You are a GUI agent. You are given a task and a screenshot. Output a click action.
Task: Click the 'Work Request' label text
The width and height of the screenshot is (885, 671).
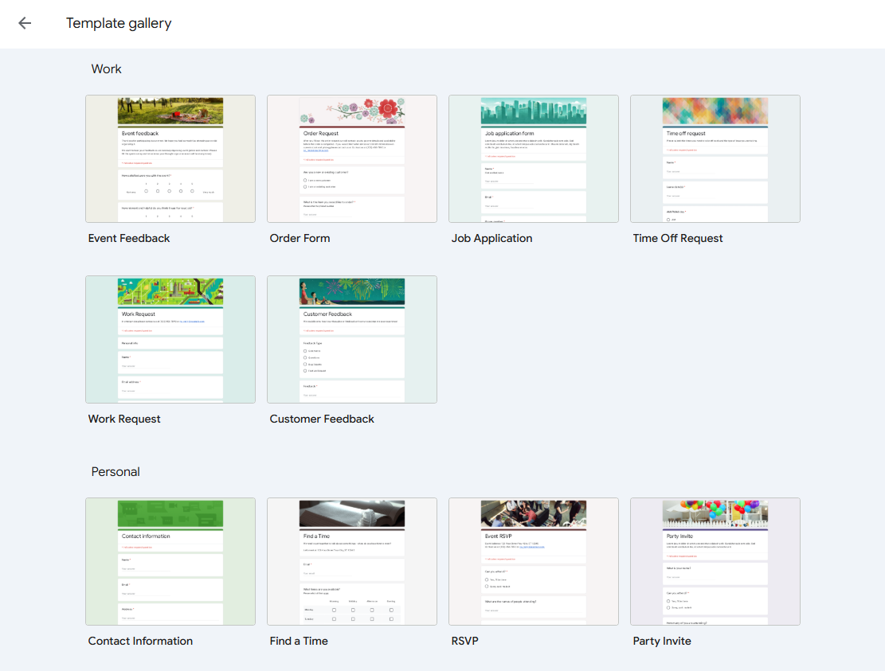click(x=124, y=419)
